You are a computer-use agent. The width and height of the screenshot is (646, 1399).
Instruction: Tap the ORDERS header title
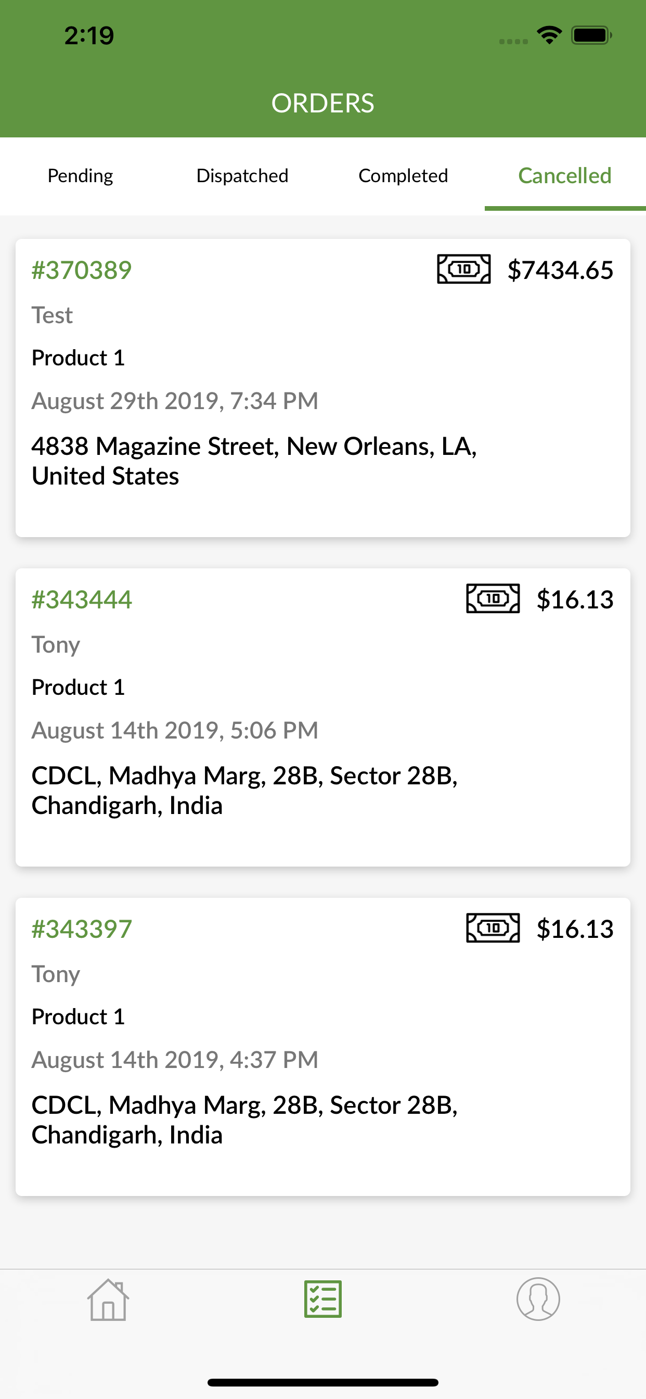pyautogui.click(x=323, y=103)
